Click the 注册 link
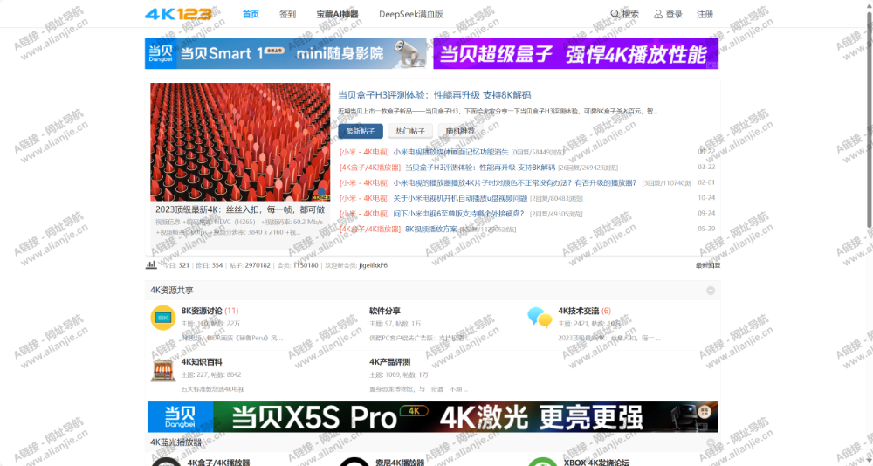The height and width of the screenshot is (466, 873). (x=705, y=15)
